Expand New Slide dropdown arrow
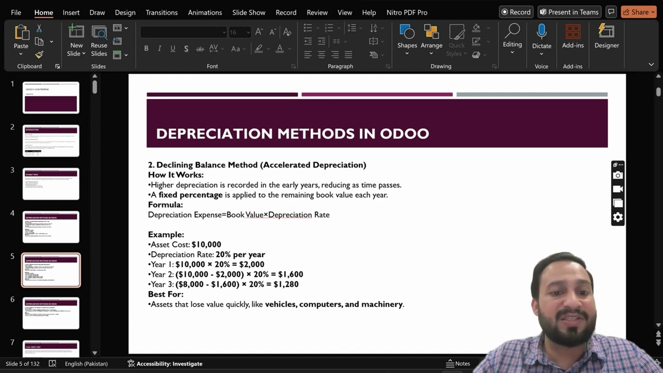 click(x=83, y=54)
